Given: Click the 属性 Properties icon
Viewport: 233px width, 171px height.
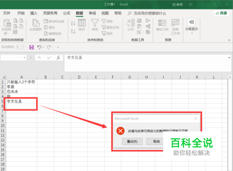Looking at the screenshot, I should (49, 27).
